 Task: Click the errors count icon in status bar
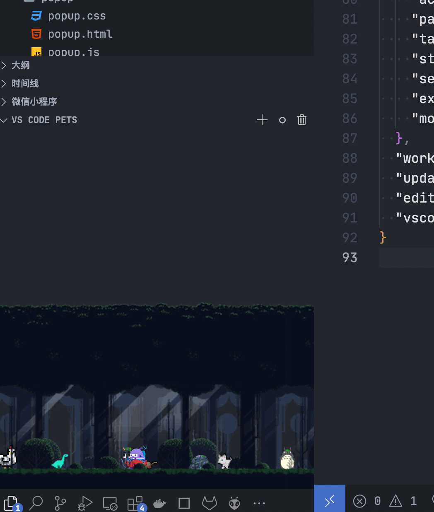pyautogui.click(x=359, y=501)
